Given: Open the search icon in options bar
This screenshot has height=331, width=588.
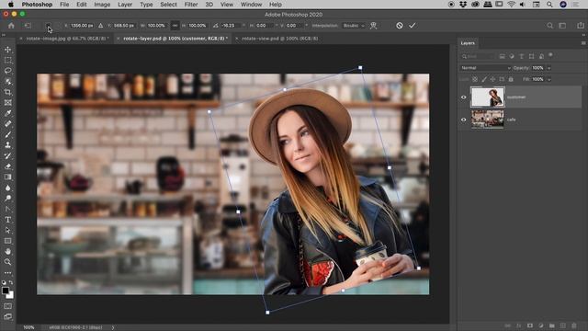Looking at the screenshot, I should coord(549,26).
